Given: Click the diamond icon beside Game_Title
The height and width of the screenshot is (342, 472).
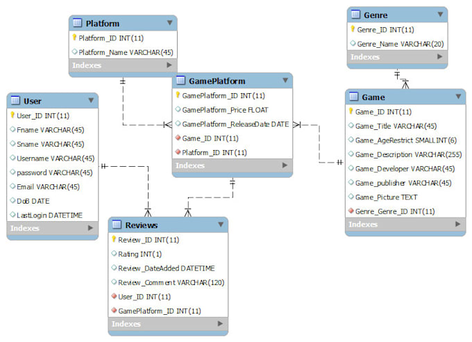Looking at the screenshot, I should pyautogui.click(x=351, y=125).
